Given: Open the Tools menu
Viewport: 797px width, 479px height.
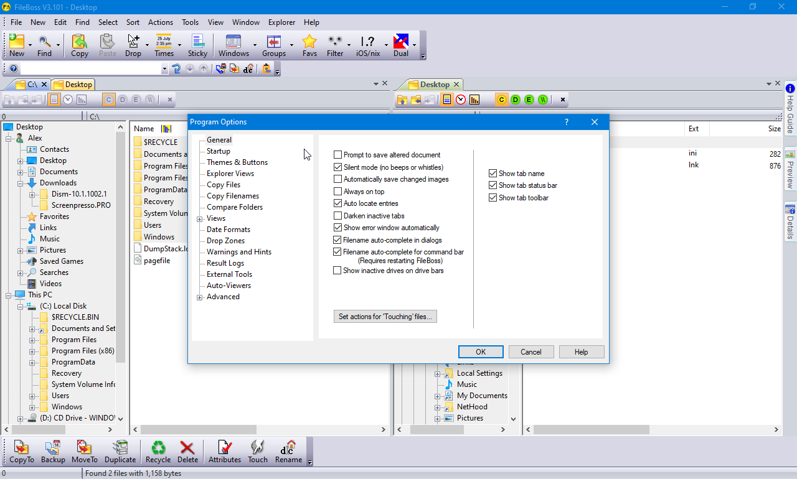Looking at the screenshot, I should click(190, 22).
